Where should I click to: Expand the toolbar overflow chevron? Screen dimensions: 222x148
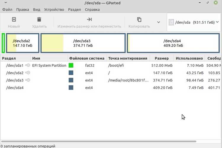pyautogui.click(x=159, y=22)
